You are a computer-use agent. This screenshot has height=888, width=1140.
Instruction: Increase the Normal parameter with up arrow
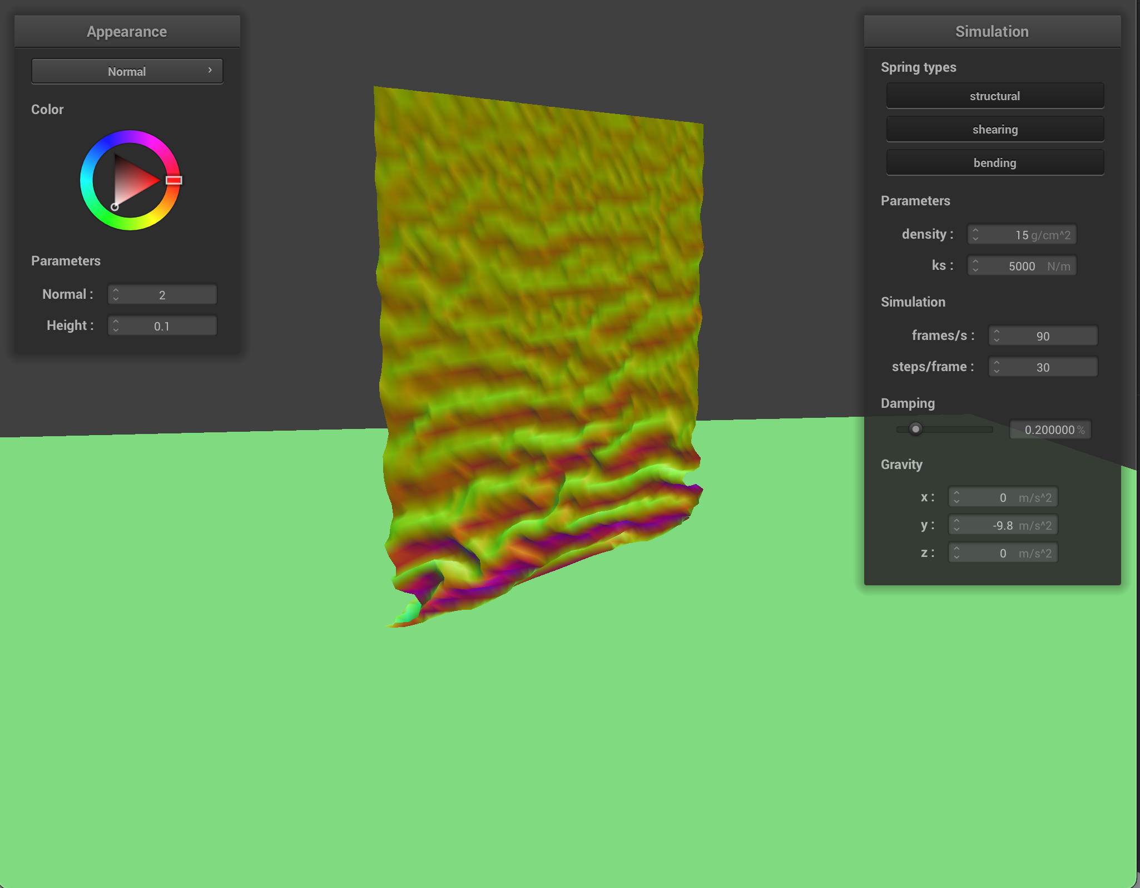(x=116, y=290)
